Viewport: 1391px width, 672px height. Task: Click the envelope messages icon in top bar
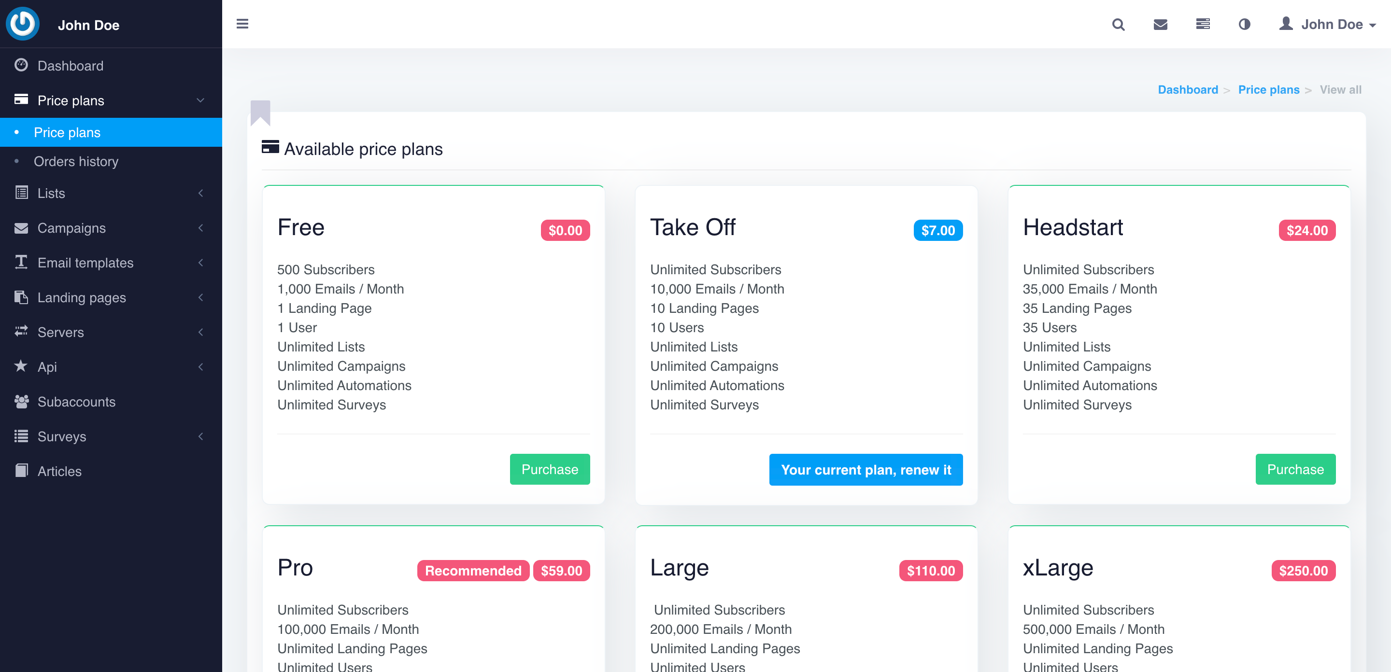(x=1161, y=24)
